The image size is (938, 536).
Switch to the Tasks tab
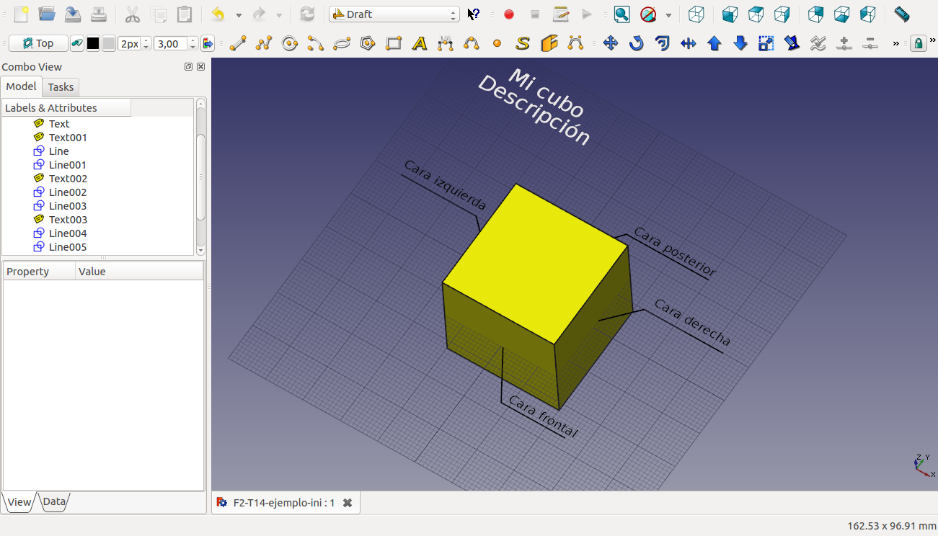pos(61,87)
